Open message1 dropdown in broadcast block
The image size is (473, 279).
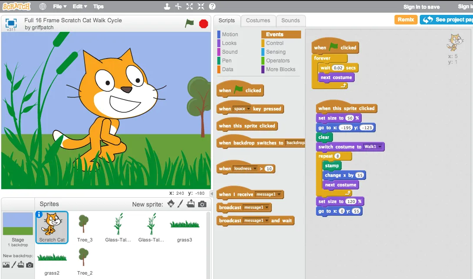coord(256,207)
